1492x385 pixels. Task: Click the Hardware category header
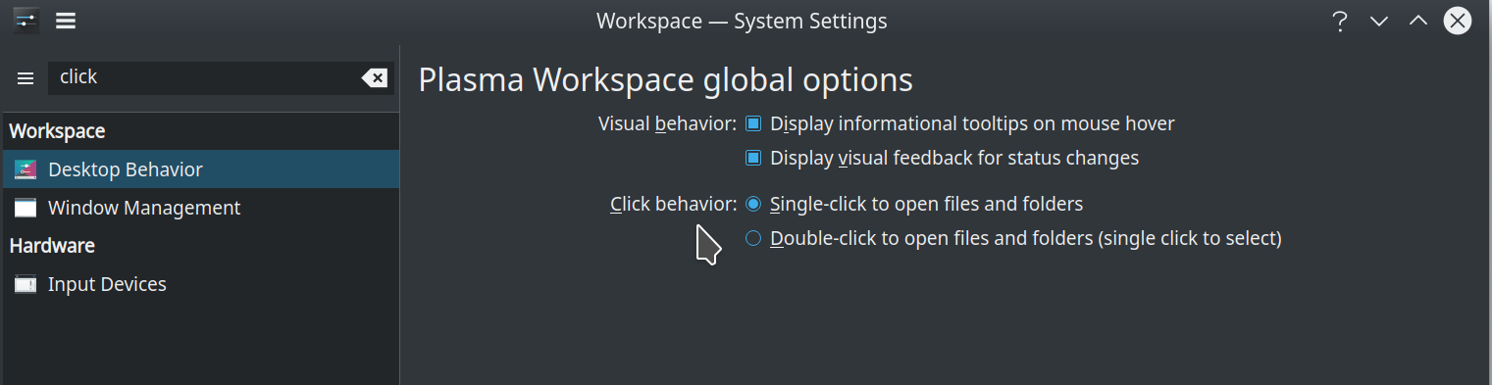point(52,246)
